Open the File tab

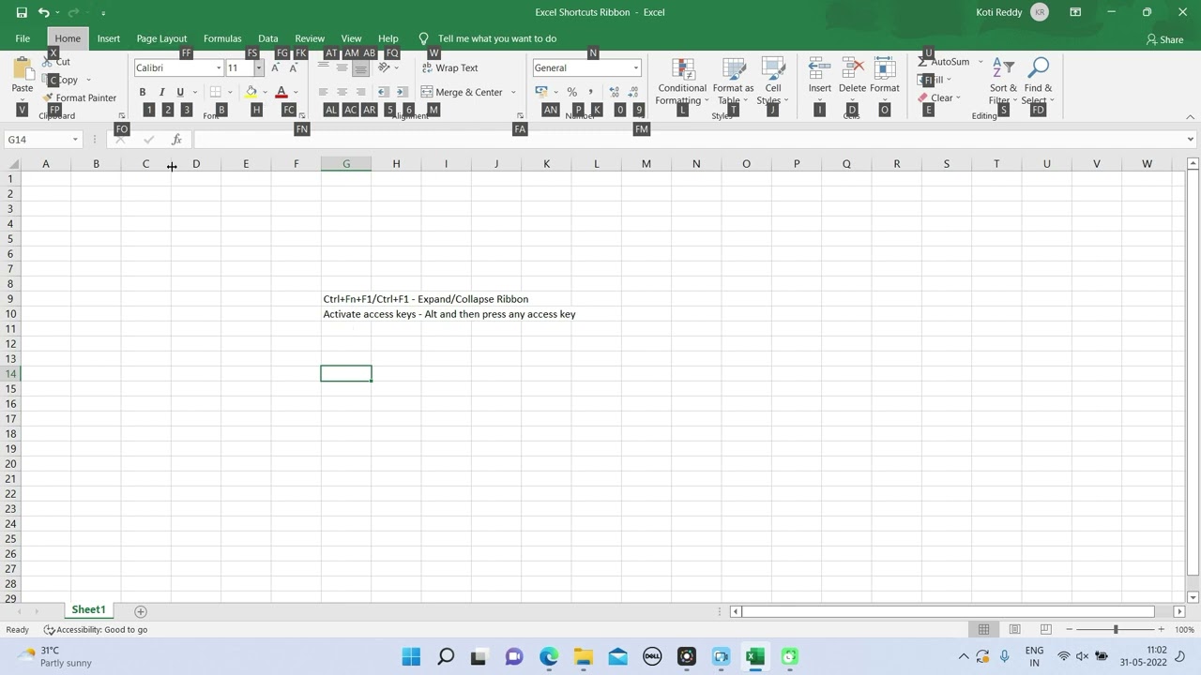point(23,38)
